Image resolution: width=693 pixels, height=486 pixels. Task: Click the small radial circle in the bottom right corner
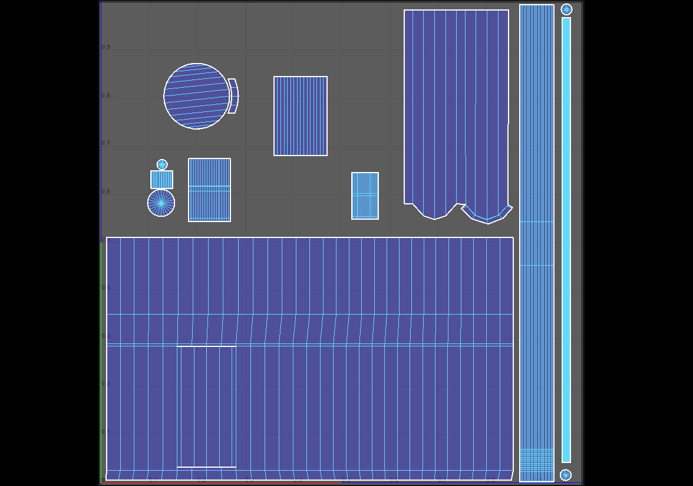coord(566,475)
